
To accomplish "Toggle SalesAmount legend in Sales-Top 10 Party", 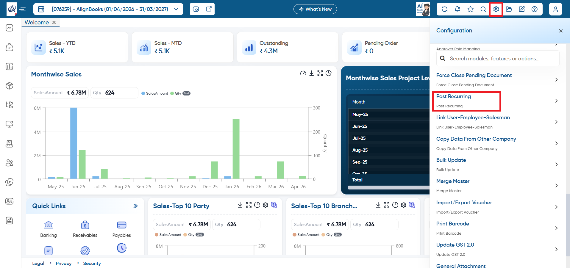I will point(168,235).
